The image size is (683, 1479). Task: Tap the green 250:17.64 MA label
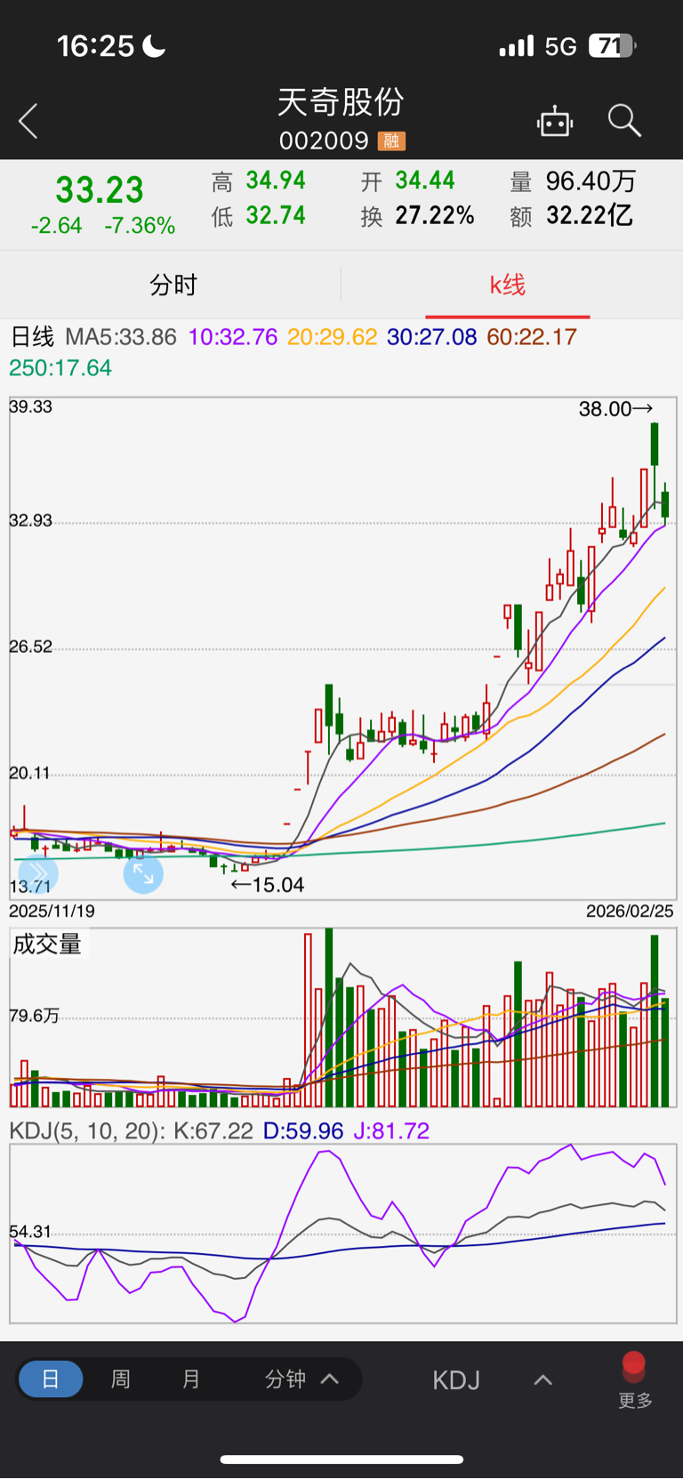point(60,368)
